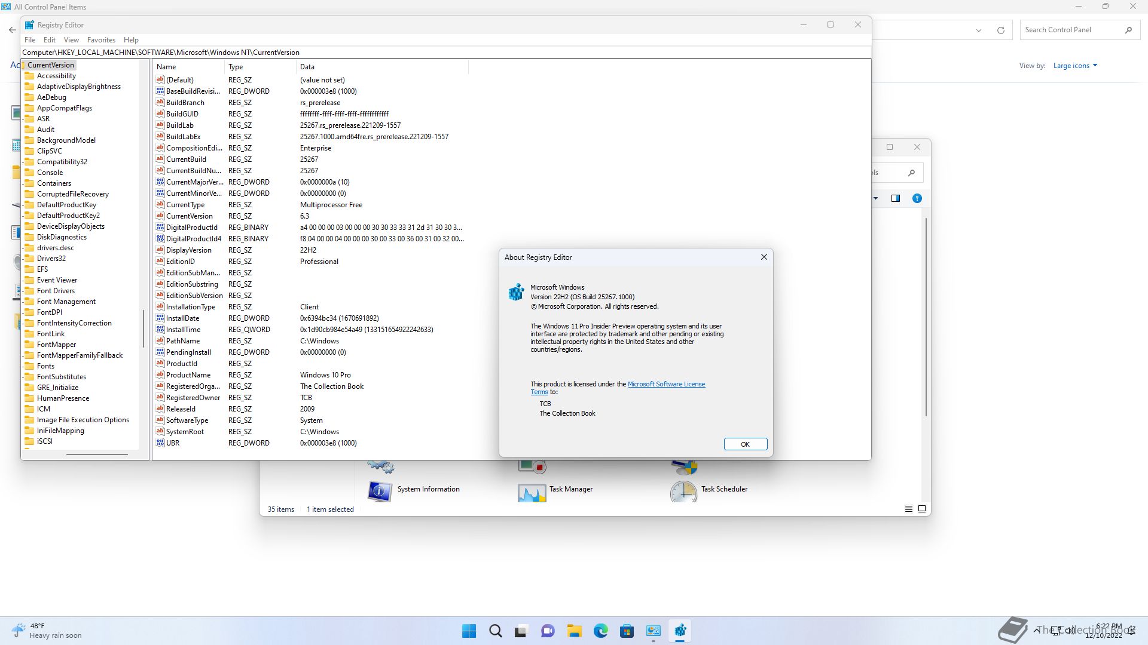The image size is (1148, 645).
Task: Sort values by the Type column header
Action: pos(261,67)
